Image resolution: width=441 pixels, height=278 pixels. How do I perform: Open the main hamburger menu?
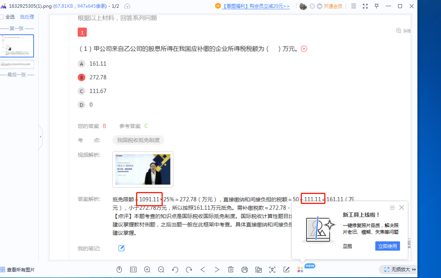click(x=354, y=6)
